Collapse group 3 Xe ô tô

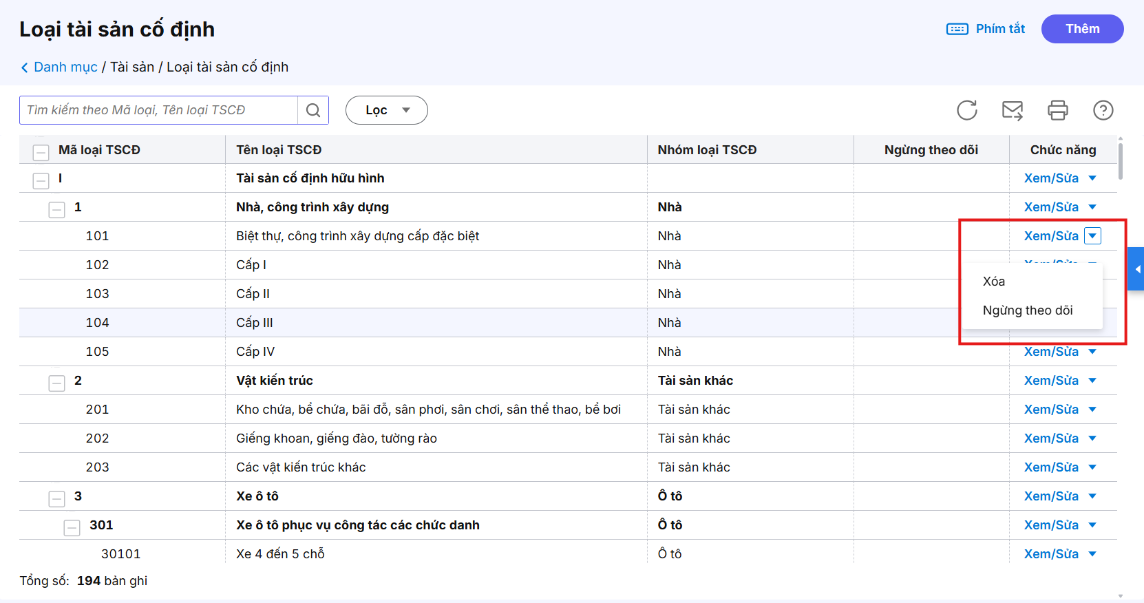coord(57,498)
